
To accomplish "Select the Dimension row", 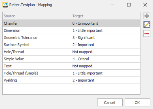I will (x=71, y=30).
